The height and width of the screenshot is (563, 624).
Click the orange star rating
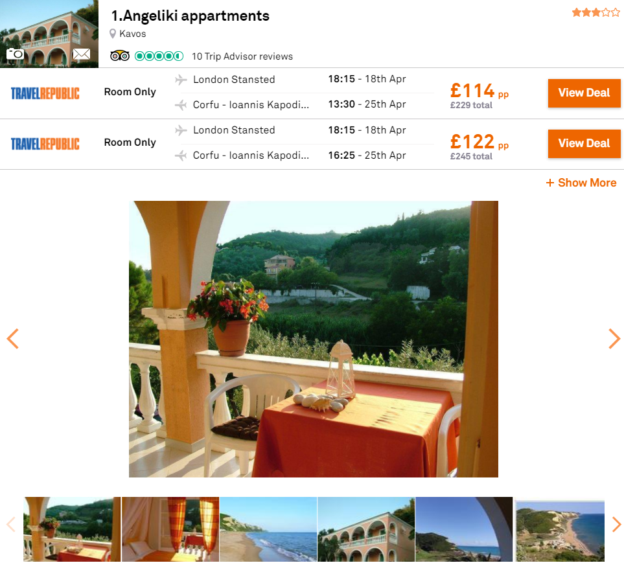point(595,13)
